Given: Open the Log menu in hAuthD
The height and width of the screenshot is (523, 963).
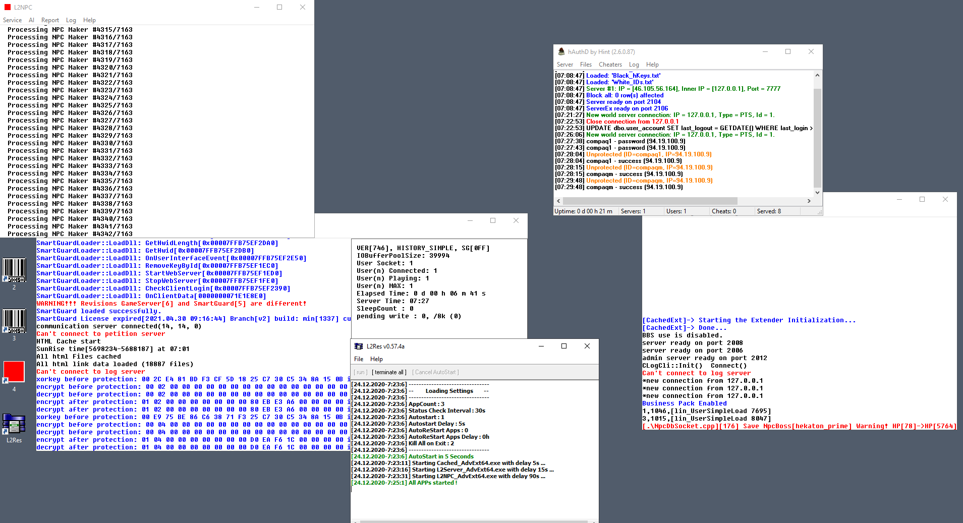Looking at the screenshot, I should [x=634, y=65].
